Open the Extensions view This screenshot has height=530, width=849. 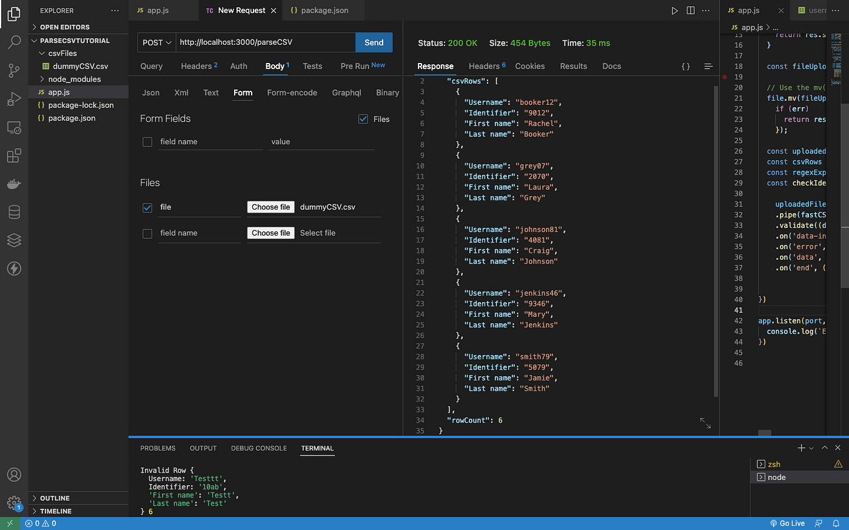point(14,156)
